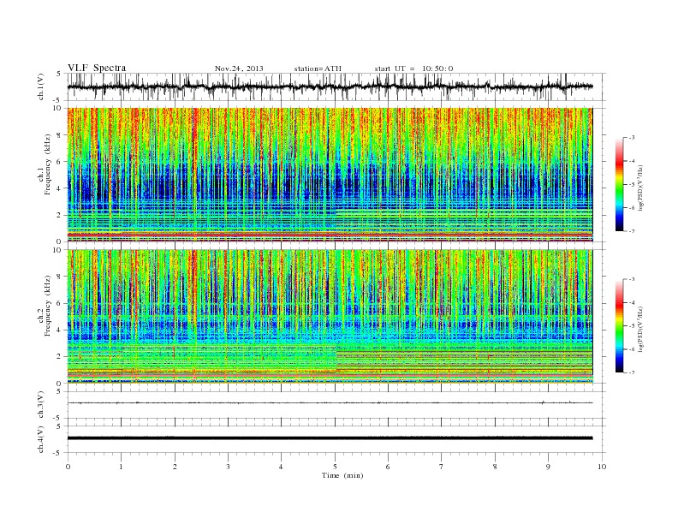The width and height of the screenshot is (678, 524).
Task: Click the "4" tick on the time axis
Action: point(281,467)
